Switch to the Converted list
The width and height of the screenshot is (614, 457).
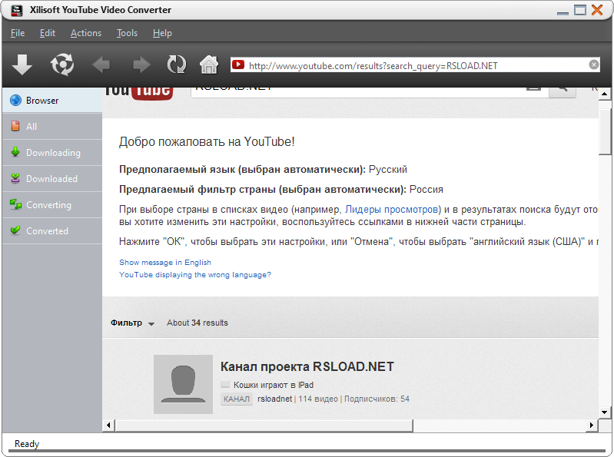click(x=51, y=231)
